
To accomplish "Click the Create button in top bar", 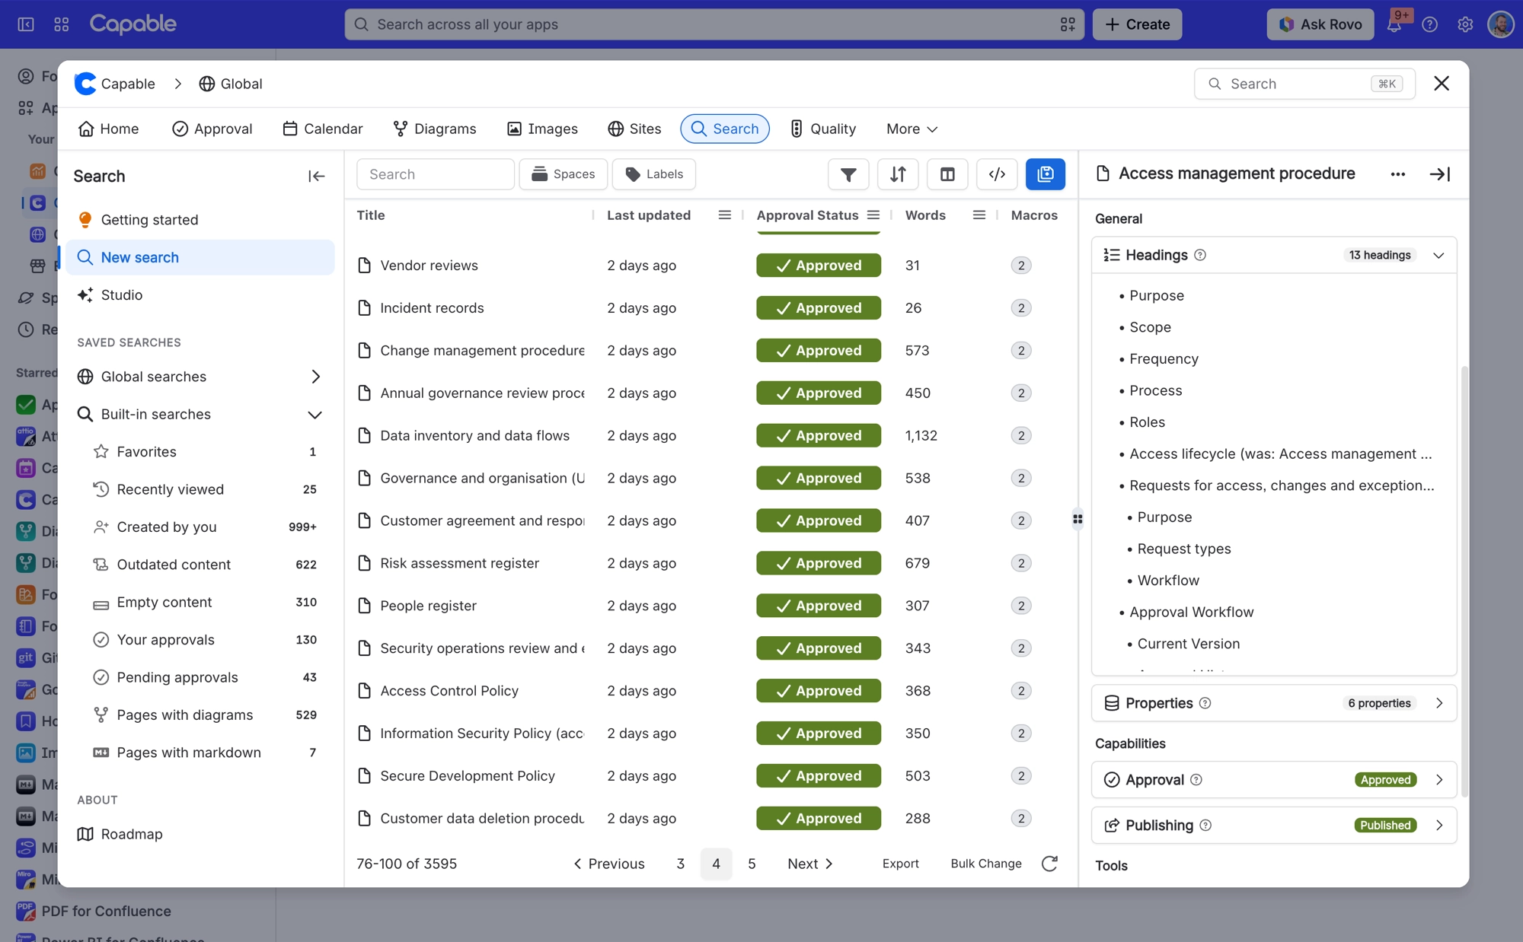I will tap(1137, 24).
